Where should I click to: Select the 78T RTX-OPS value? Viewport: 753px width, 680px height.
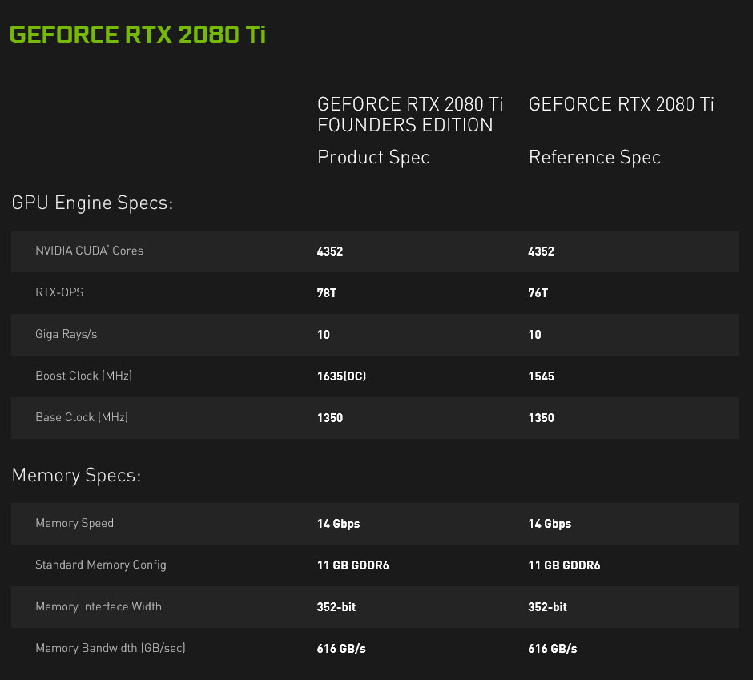[x=326, y=292]
